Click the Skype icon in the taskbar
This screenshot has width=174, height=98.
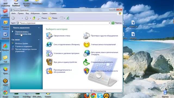[x=100, y=96]
